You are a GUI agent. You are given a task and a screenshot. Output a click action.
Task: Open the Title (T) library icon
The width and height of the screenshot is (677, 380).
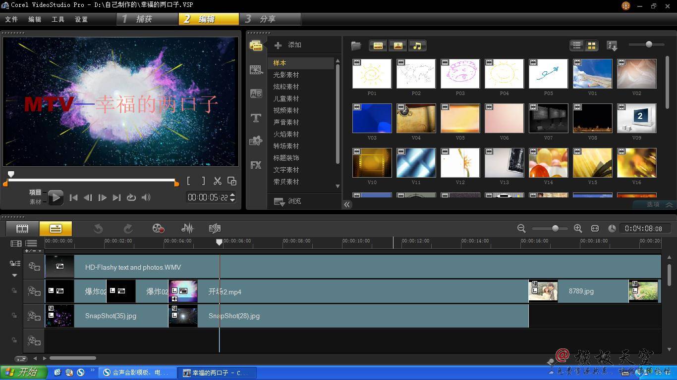coord(256,118)
